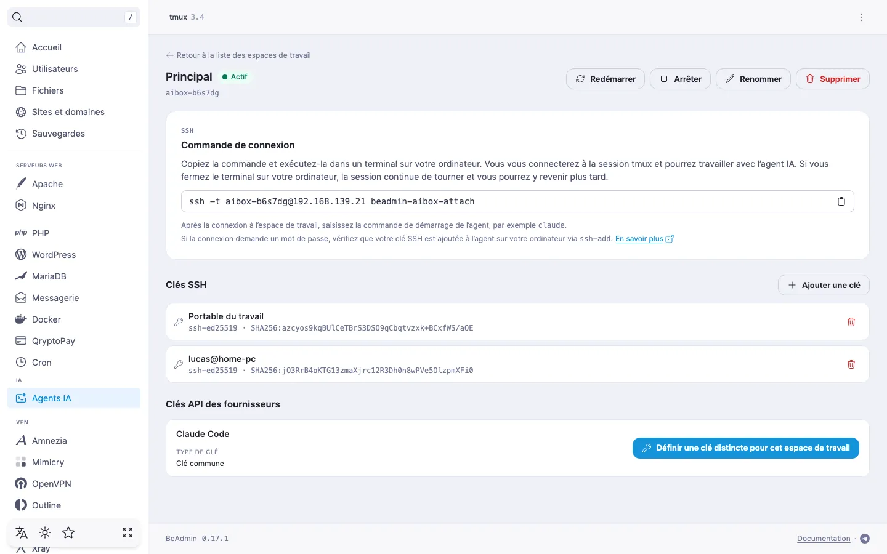The height and width of the screenshot is (554, 887).
Task: Open Cron jobs page
Action: pos(74,363)
